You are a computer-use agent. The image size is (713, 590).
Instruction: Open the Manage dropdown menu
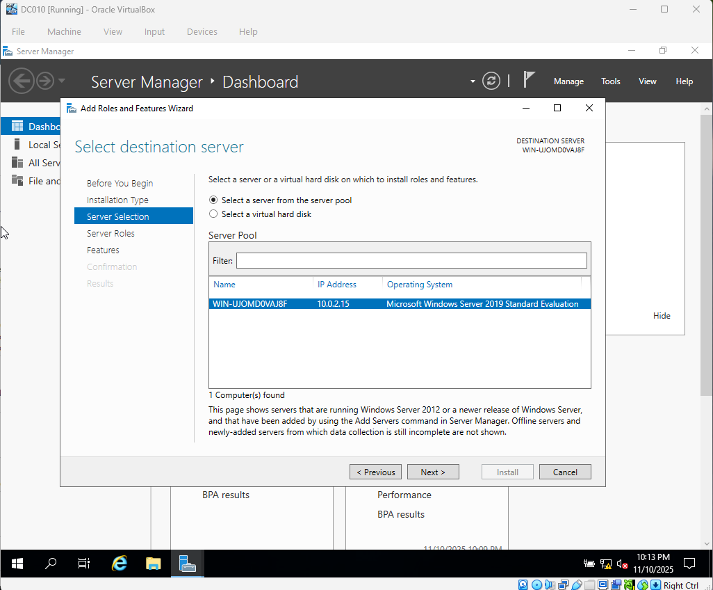click(x=568, y=81)
